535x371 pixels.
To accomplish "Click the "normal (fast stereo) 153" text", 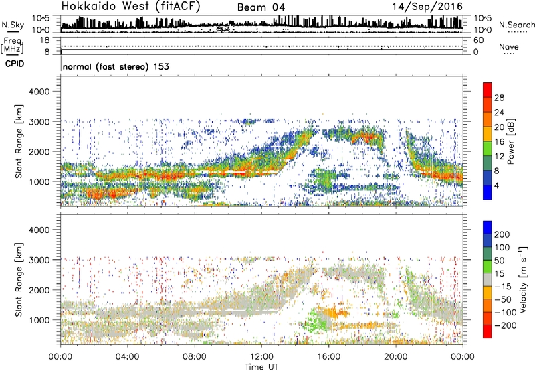I will pos(116,66).
